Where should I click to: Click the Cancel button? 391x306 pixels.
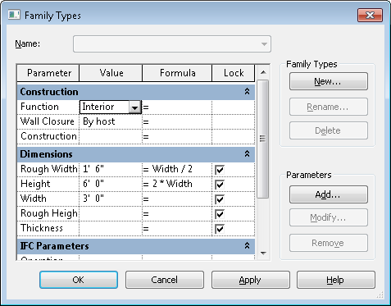[x=165, y=280]
